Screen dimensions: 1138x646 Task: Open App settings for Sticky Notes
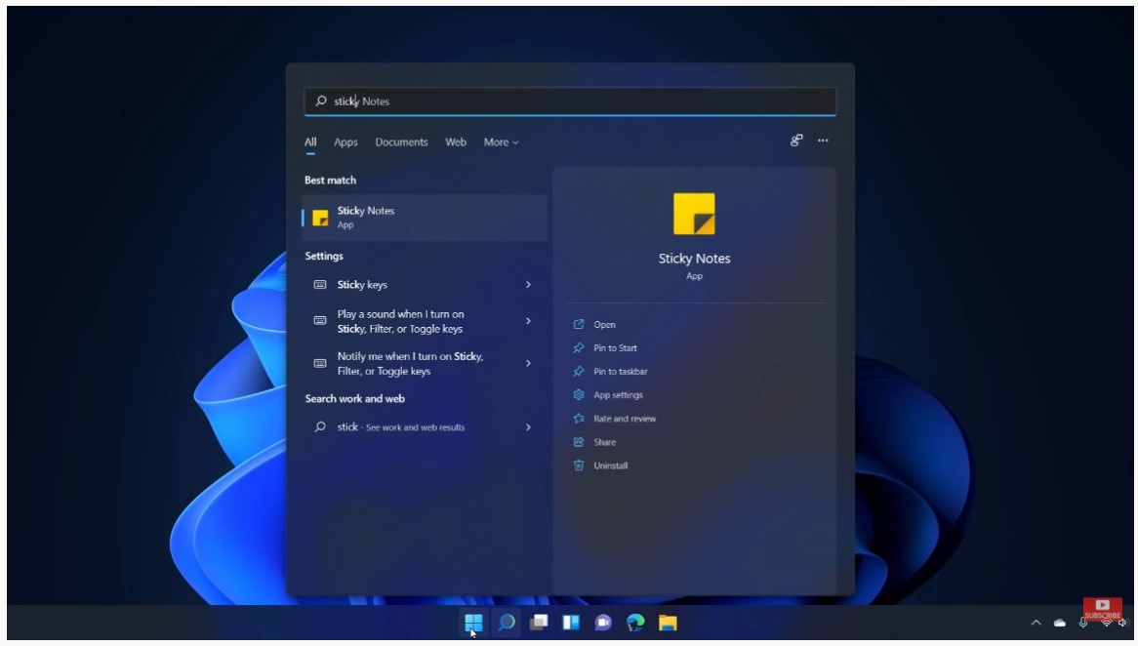coord(616,394)
